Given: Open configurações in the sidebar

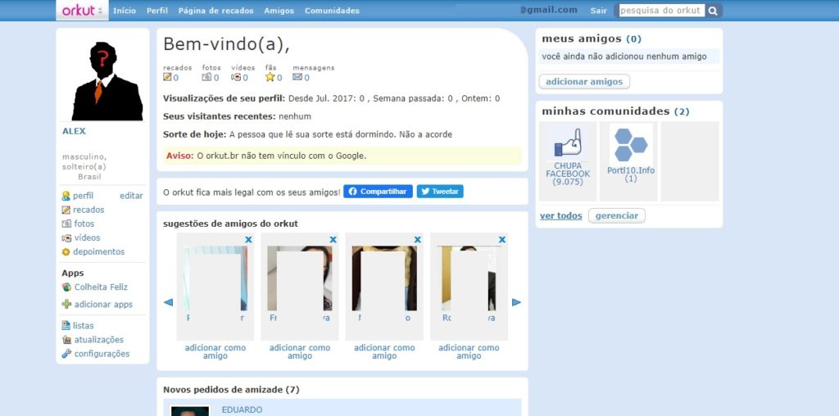Looking at the screenshot, I should [x=102, y=354].
